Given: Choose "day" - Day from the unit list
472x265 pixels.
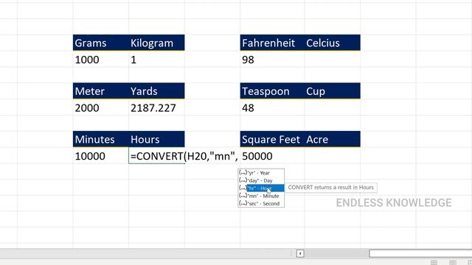Looking at the screenshot, I should (261, 180).
